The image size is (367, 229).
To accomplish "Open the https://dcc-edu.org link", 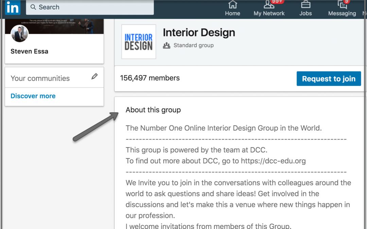I will [273, 161].
